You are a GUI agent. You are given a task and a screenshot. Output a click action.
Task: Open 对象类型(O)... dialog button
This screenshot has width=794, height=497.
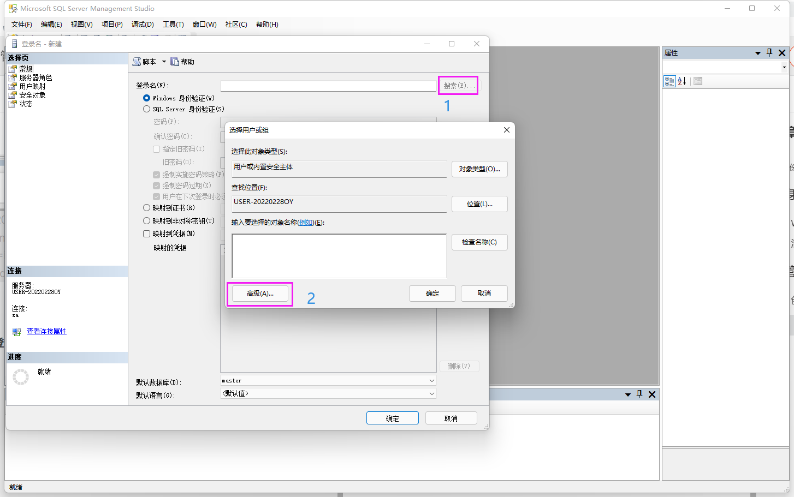(x=479, y=169)
